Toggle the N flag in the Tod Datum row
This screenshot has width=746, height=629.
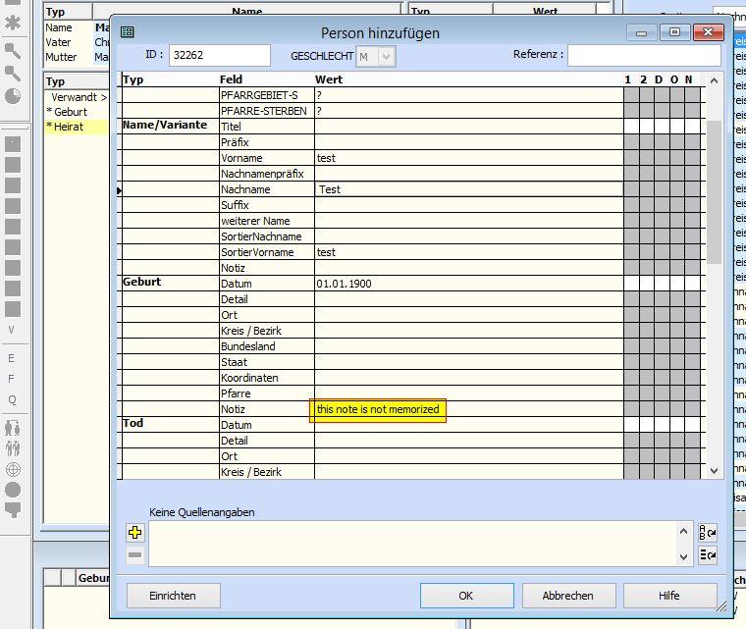pyautogui.click(x=692, y=425)
